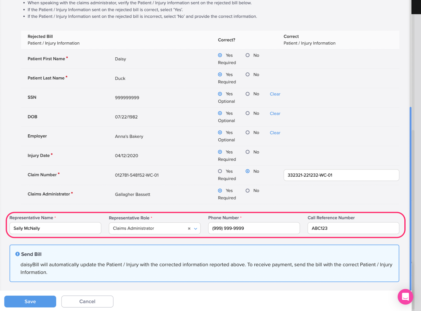Screen dimensions: 421x311
Task: Click the corrected claim number input field
Action: (341, 175)
